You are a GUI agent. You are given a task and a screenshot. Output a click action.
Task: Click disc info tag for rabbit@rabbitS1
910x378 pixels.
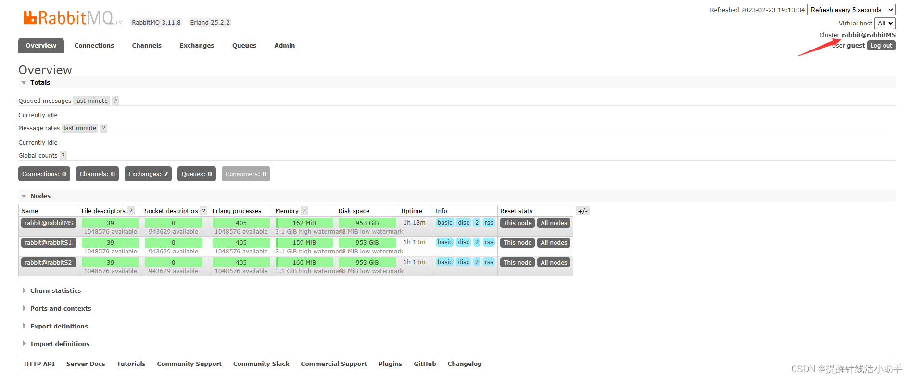pos(464,242)
